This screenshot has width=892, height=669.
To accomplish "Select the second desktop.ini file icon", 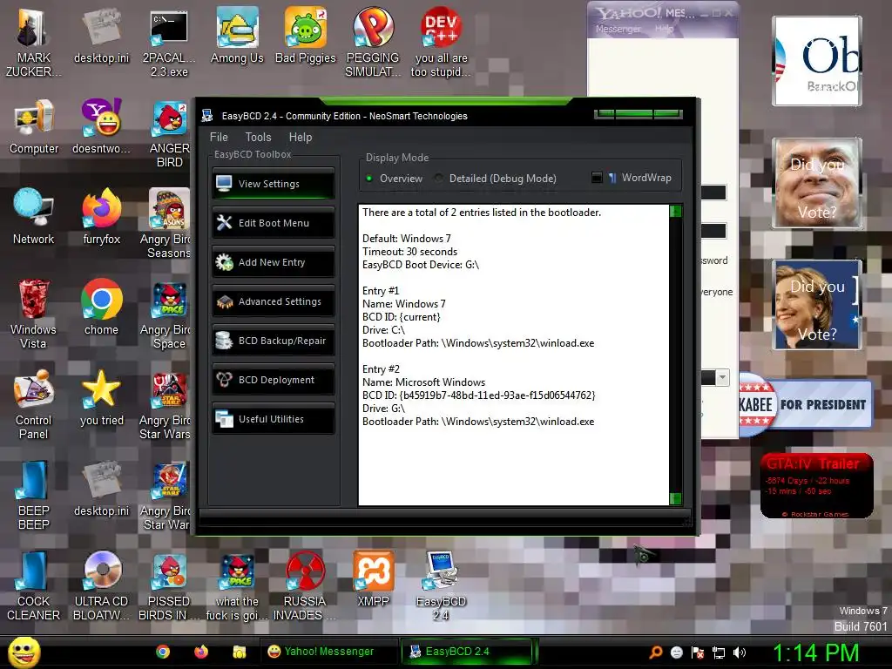I will click(x=101, y=489).
